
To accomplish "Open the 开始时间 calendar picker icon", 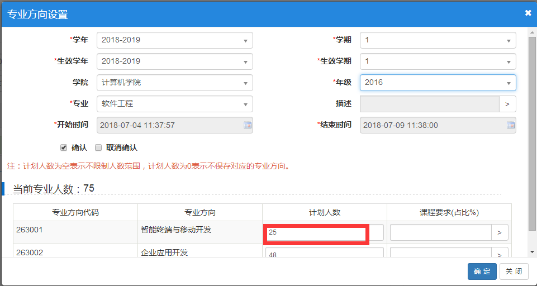I will tap(248, 125).
